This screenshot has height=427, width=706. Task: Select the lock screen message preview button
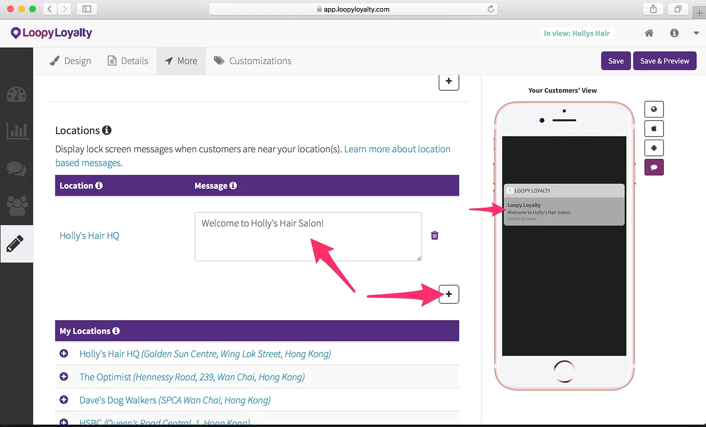[x=654, y=167]
